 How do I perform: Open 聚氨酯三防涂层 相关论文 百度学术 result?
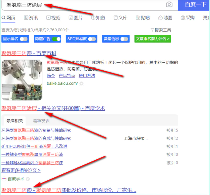[x=53, y=108]
